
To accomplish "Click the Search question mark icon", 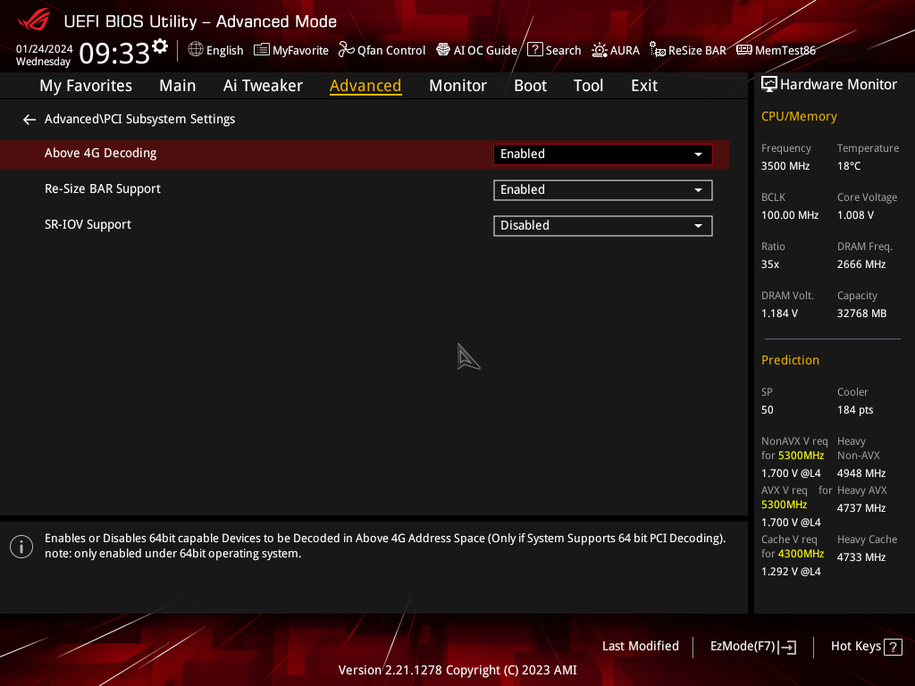I will 535,50.
